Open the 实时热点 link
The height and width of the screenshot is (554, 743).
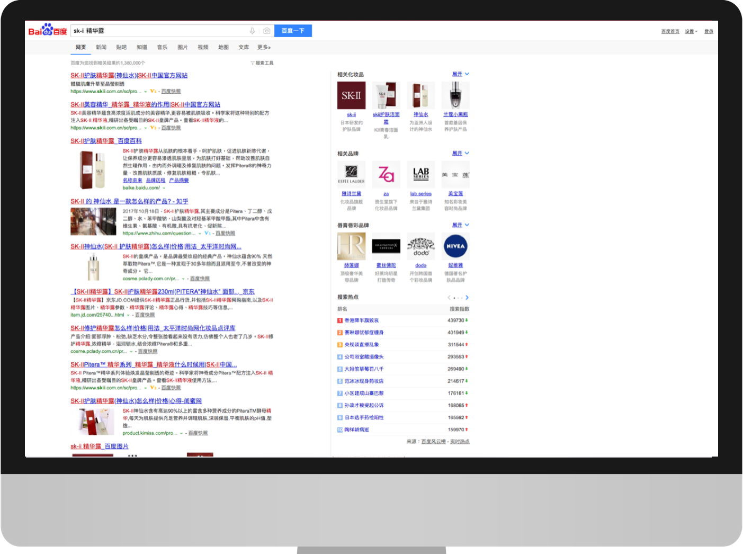point(460,442)
